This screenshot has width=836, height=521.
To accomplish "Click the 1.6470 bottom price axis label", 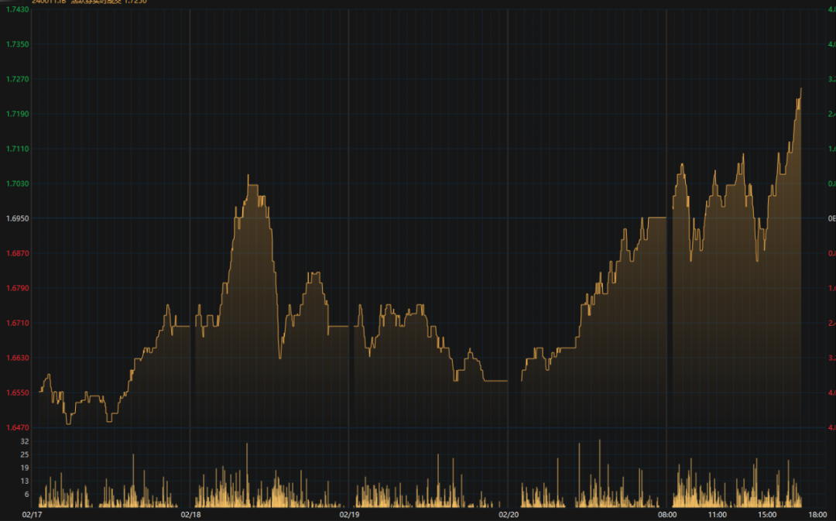I will tap(18, 427).
